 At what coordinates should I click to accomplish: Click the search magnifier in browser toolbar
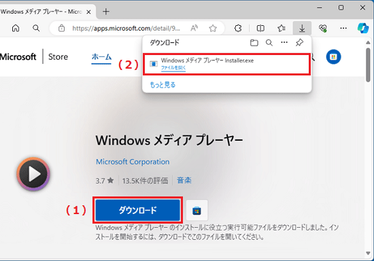[x=36, y=28]
